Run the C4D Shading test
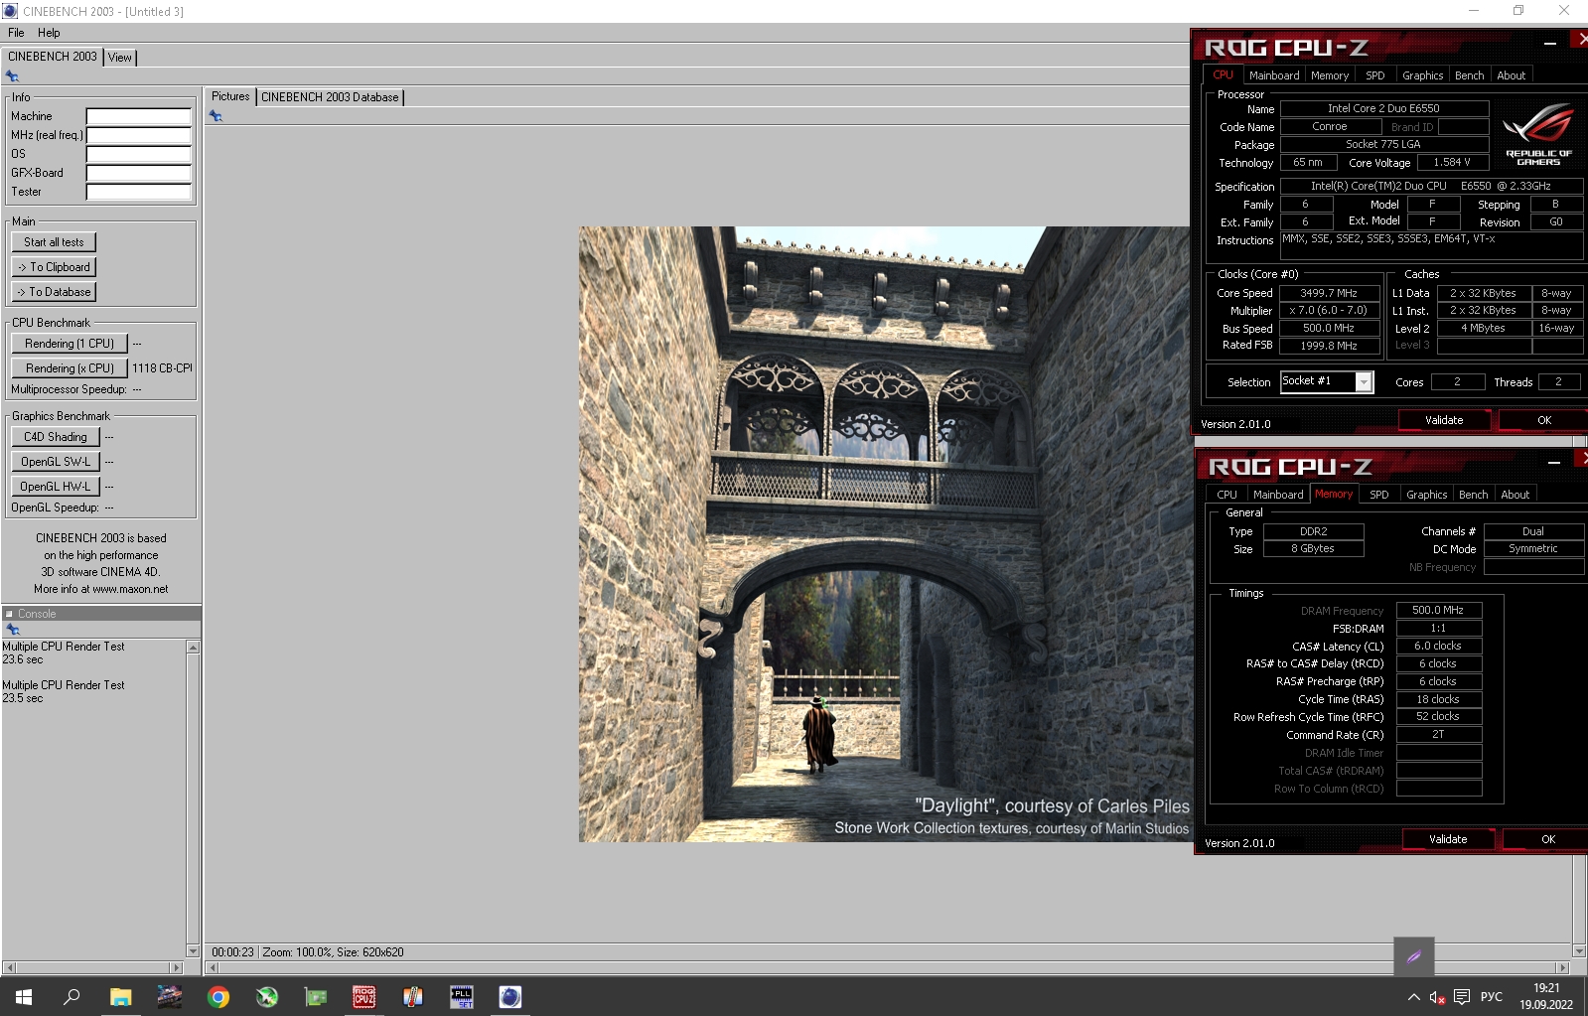1588x1016 pixels. click(56, 437)
